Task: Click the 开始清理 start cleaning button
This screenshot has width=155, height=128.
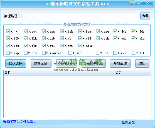Action: pyautogui.click(x=120, y=63)
